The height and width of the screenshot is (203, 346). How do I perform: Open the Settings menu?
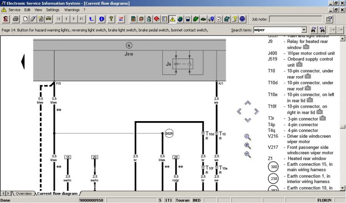(x=53, y=10)
